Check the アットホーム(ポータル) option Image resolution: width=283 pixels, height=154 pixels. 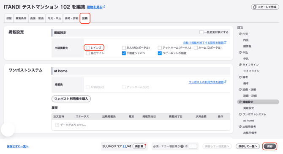click(160, 48)
